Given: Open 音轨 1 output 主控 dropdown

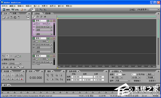Looking at the screenshot, I should (44, 30).
